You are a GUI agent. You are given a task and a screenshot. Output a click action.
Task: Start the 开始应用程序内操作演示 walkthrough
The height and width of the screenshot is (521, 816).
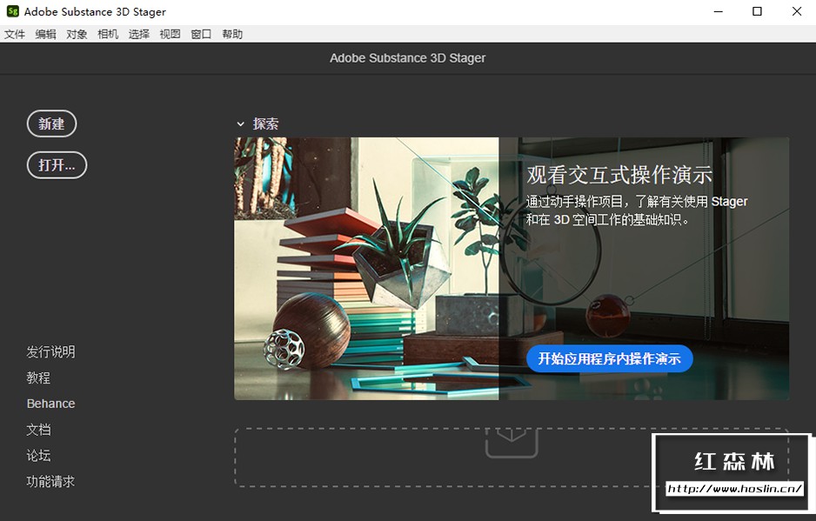click(x=610, y=358)
